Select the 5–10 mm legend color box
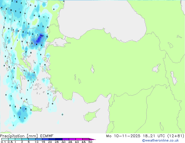Viewport: 185px width, 143px height. (x=32, y=139)
